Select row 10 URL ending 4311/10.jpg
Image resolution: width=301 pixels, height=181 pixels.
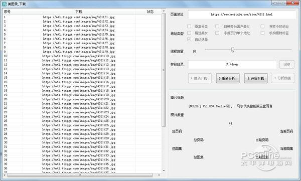[79, 56]
